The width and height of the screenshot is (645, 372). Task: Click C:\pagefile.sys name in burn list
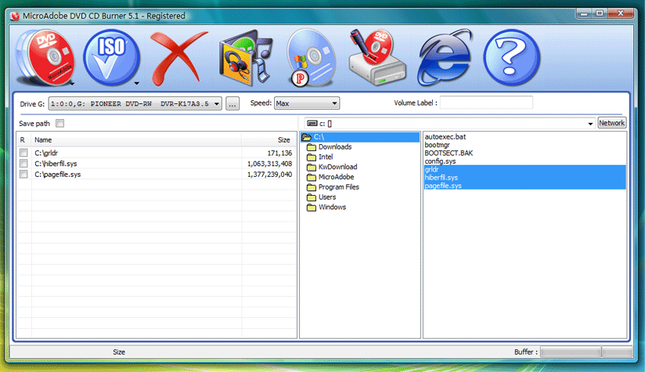coord(58,175)
